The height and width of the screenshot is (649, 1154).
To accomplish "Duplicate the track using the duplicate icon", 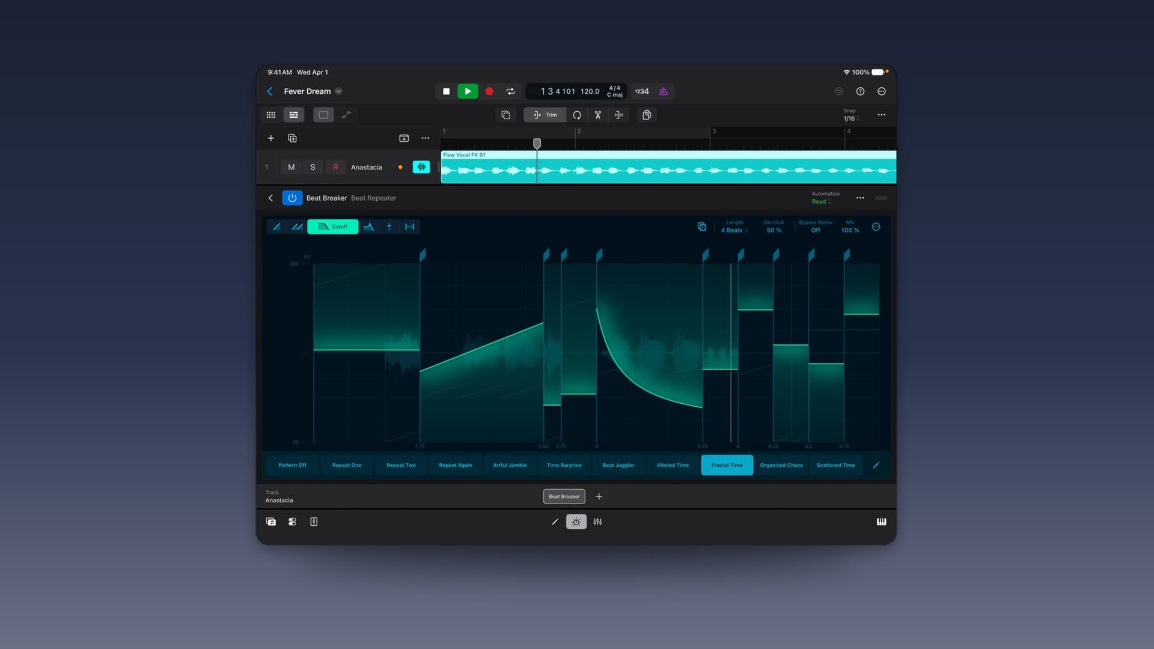I will [292, 138].
